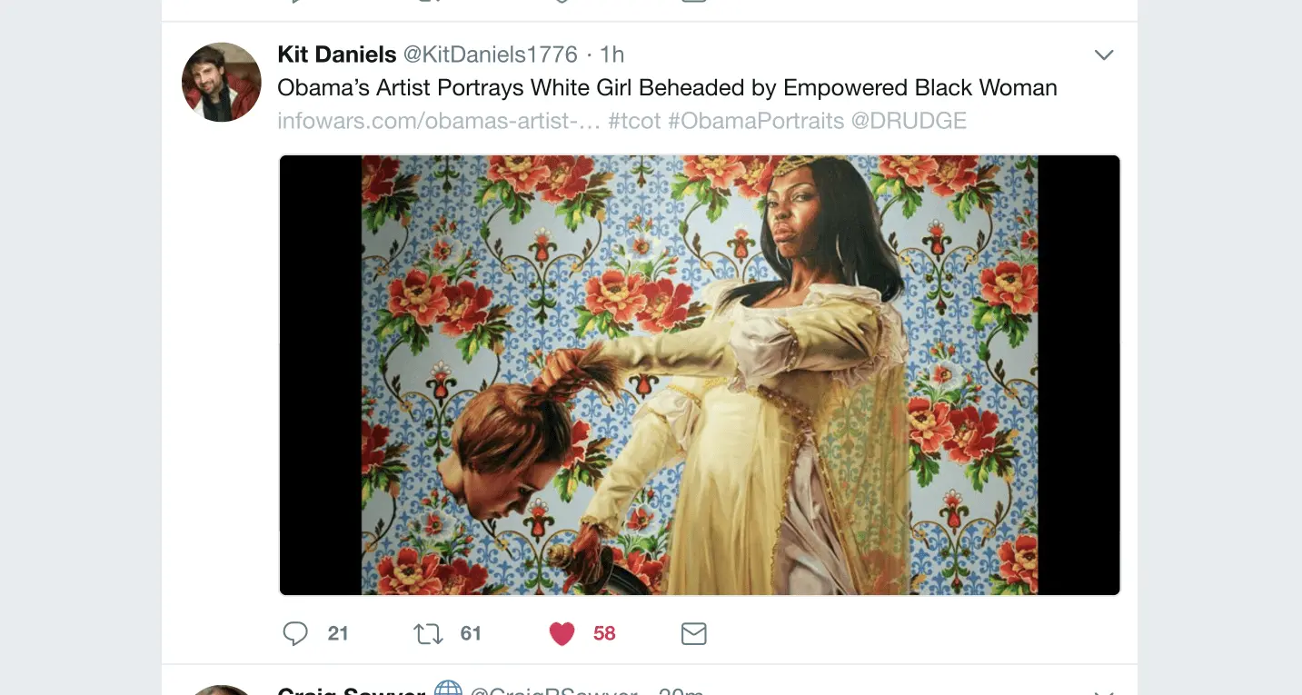Unlike the tweet via red heart
Screen dimensions: 1302x695
click(x=562, y=633)
